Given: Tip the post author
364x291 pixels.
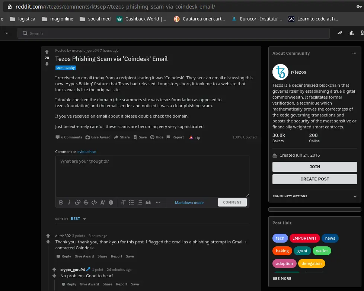Looking at the screenshot, I should pyautogui.click(x=195, y=138).
